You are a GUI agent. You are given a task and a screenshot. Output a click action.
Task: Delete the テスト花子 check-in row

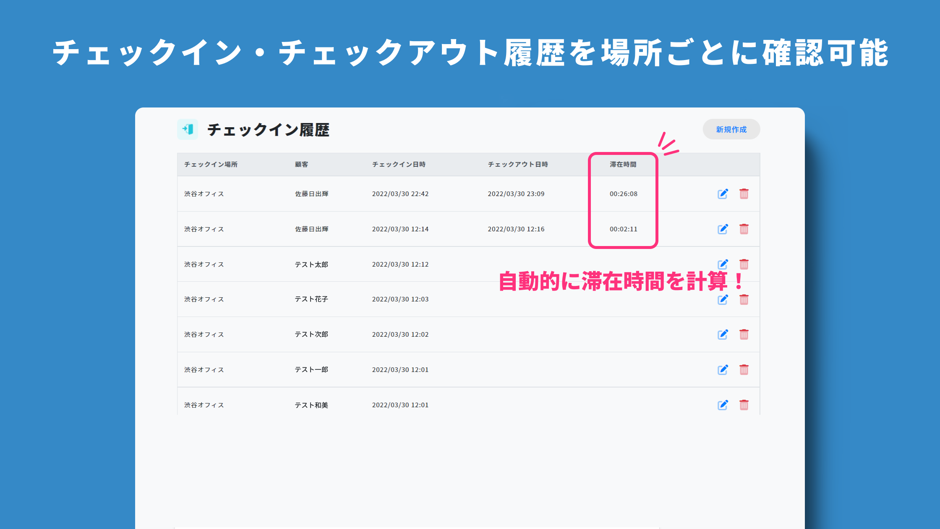click(744, 299)
